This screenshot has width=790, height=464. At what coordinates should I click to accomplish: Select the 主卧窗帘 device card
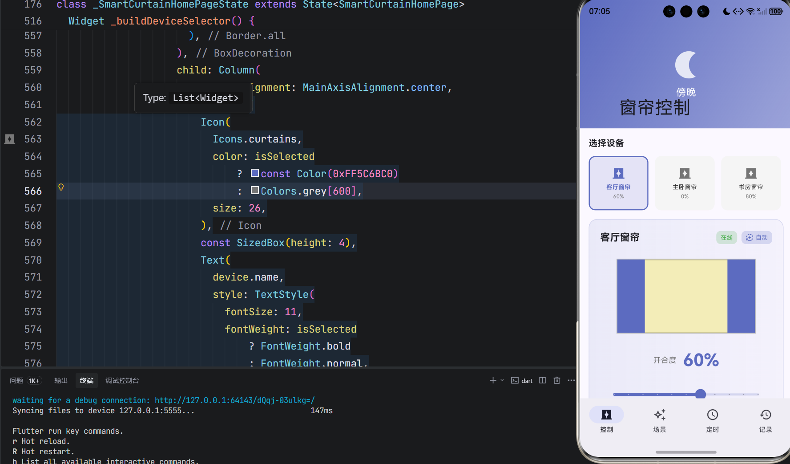[685, 183]
